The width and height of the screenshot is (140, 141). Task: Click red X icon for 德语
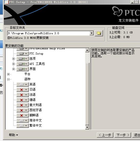[22, 100]
